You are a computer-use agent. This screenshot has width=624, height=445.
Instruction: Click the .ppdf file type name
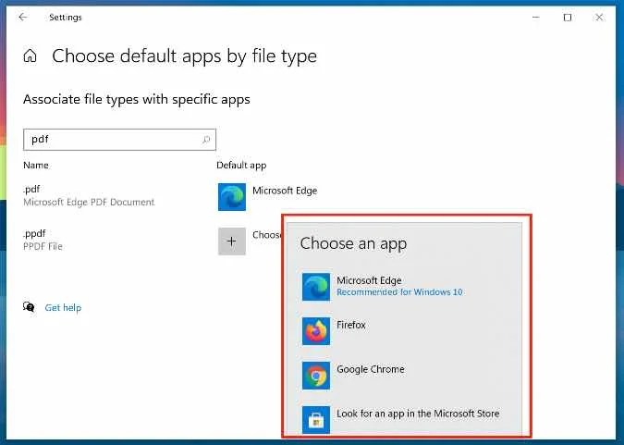34,233
